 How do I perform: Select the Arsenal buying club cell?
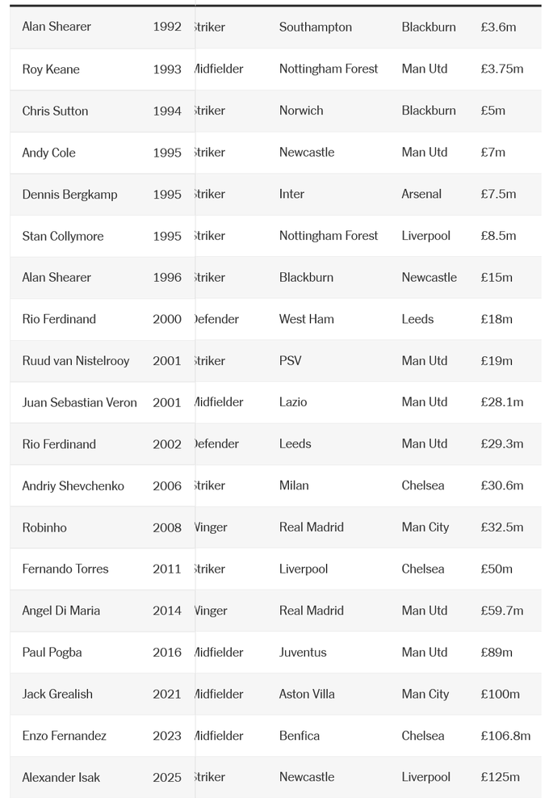421,195
